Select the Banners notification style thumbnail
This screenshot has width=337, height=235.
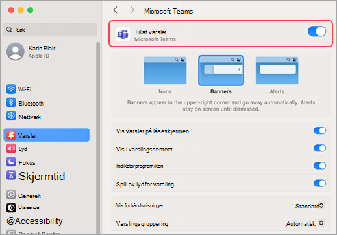tap(221, 71)
